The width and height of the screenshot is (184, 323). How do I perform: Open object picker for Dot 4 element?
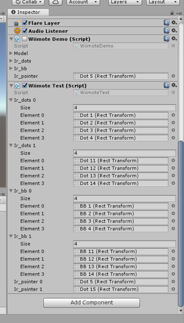pos(173,137)
